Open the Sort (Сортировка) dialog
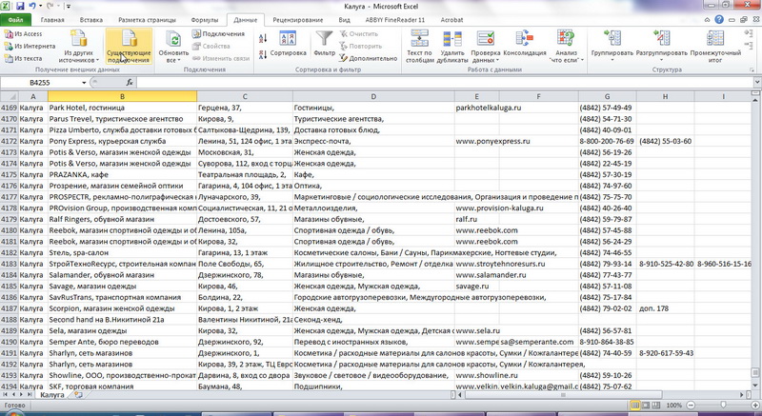Image resolution: width=762 pixels, height=416 pixels. 289,44
